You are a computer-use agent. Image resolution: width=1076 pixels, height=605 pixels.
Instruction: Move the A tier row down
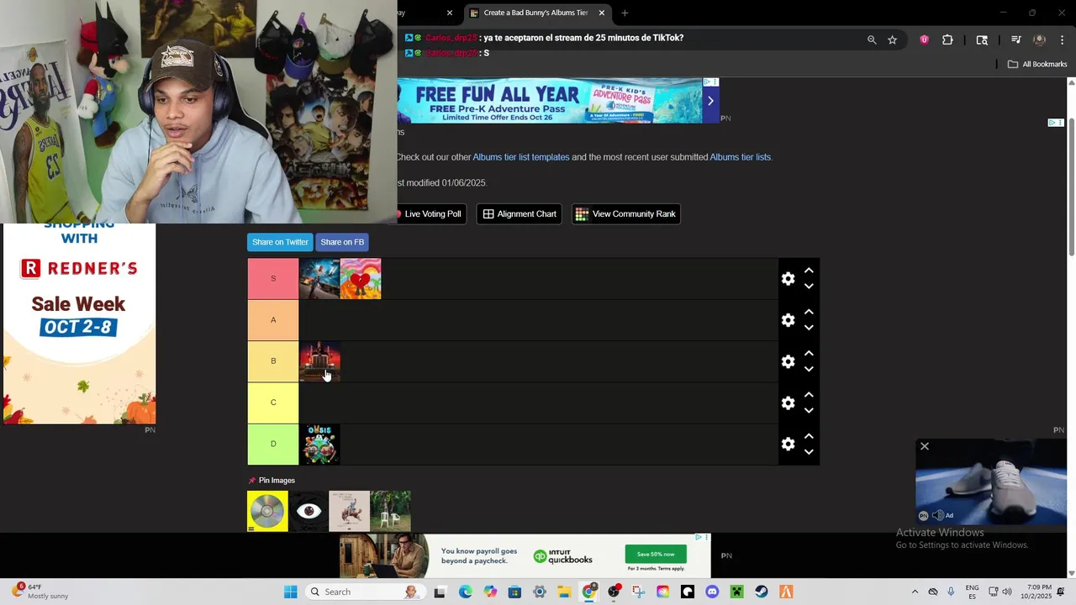click(x=809, y=328)
